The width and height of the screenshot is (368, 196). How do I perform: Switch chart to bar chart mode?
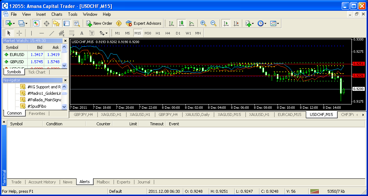[171, 23]
